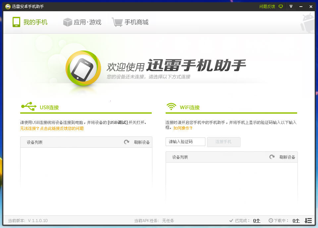
Task: Click the My Phone green tablet icon
Action: click(x=16, y=22)
